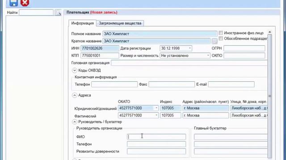Click the form's vertical scrollbar

point(270,96)
